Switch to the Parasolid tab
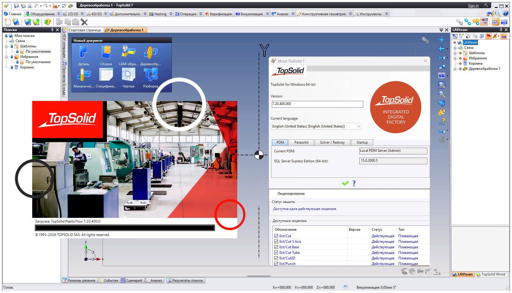The image size is (512, 293). (301, 142)
